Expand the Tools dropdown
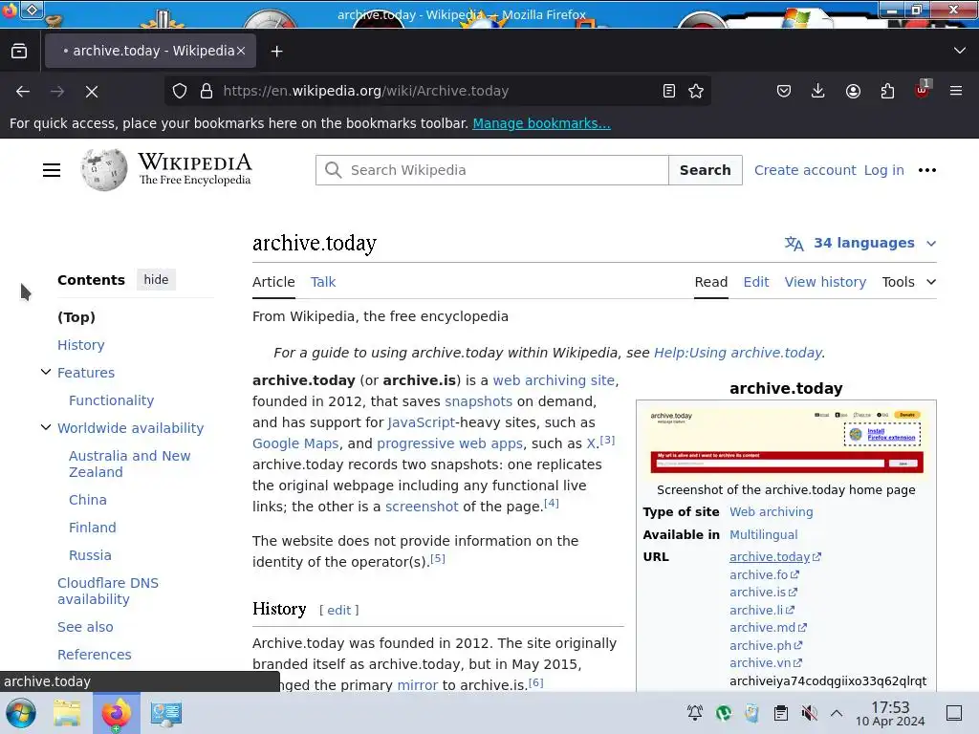Image resolution: width=979 pixels, height=734 pixels. (x=909, y=282)
